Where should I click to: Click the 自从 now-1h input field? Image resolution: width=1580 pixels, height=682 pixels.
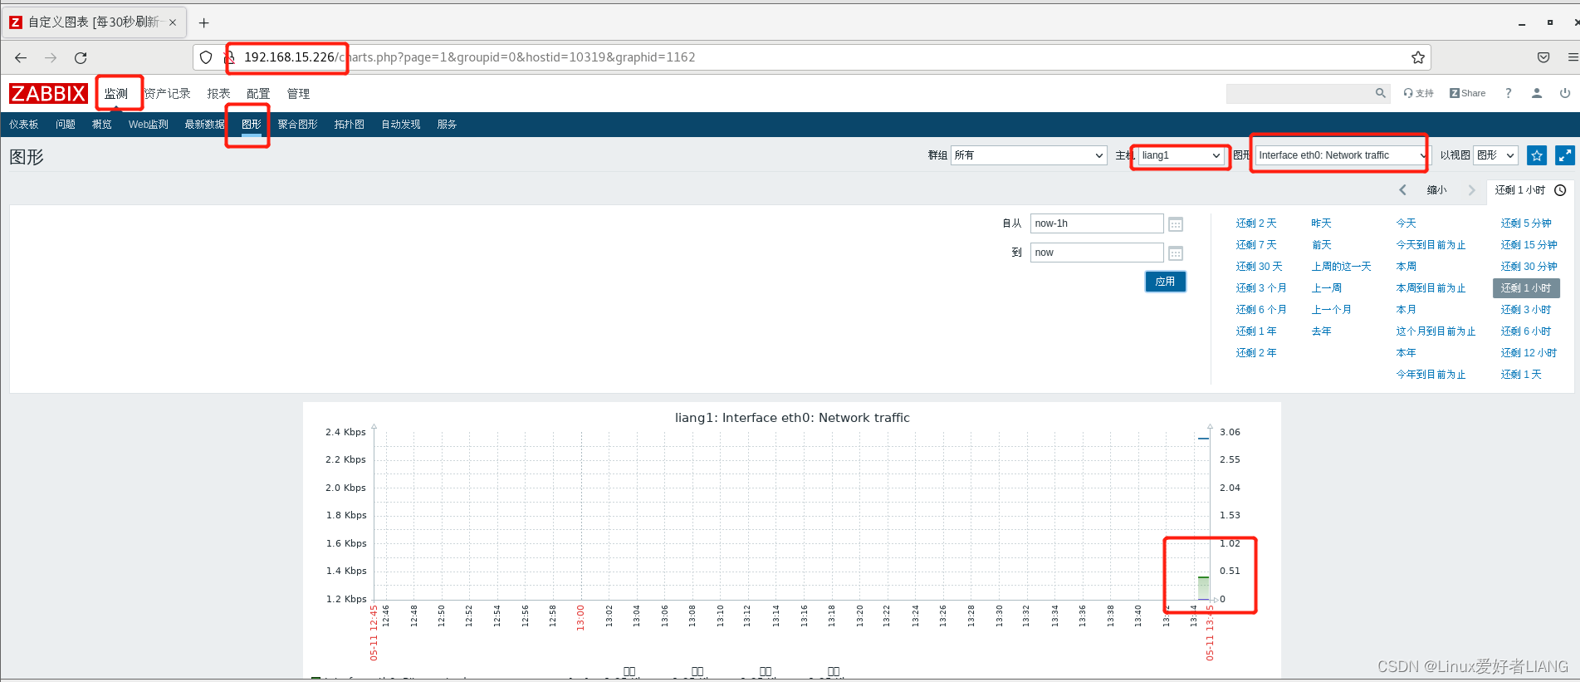(1097, 223)
